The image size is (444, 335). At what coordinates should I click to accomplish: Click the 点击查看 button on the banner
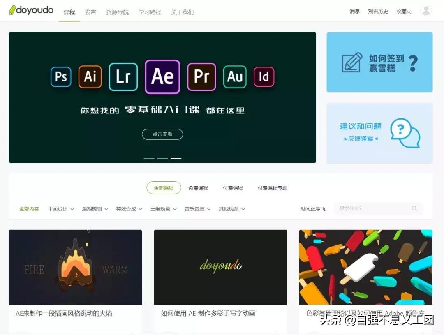pos(162,134)
